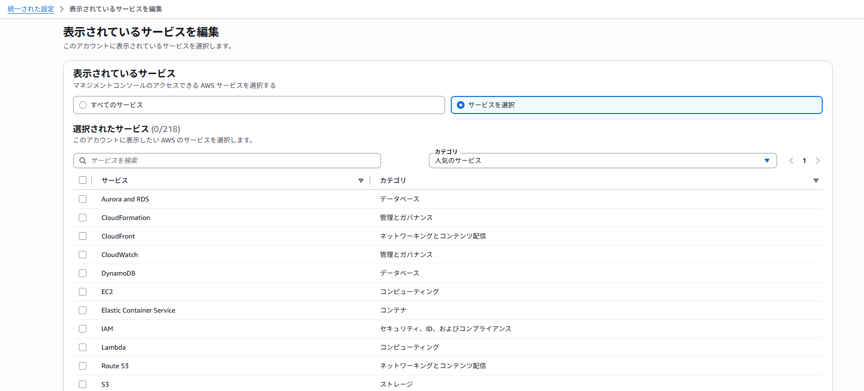The height and width of the screenshot is (391, 864).
Task: Click コンテナ category cell
Action: point(393,310)
